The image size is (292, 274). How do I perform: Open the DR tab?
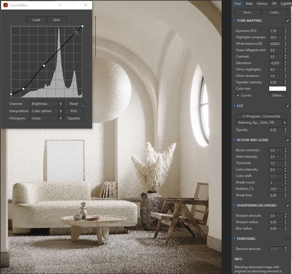pyautogui.click(x=274, y=4)
